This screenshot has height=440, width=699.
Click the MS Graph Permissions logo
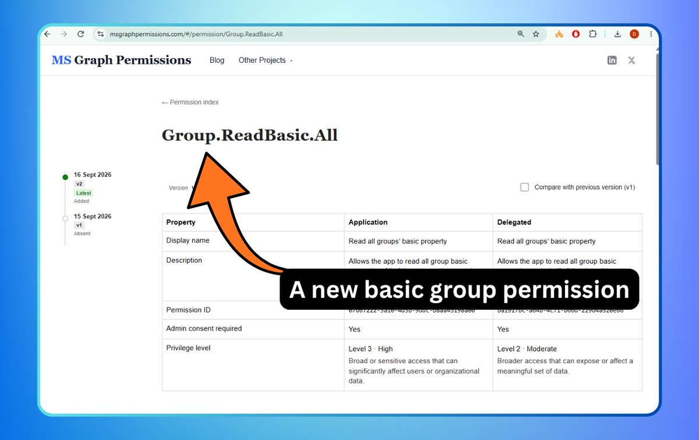click(121, 60)
